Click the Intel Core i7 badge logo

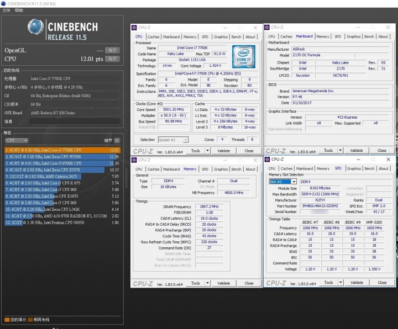click(x=244, y=56)
